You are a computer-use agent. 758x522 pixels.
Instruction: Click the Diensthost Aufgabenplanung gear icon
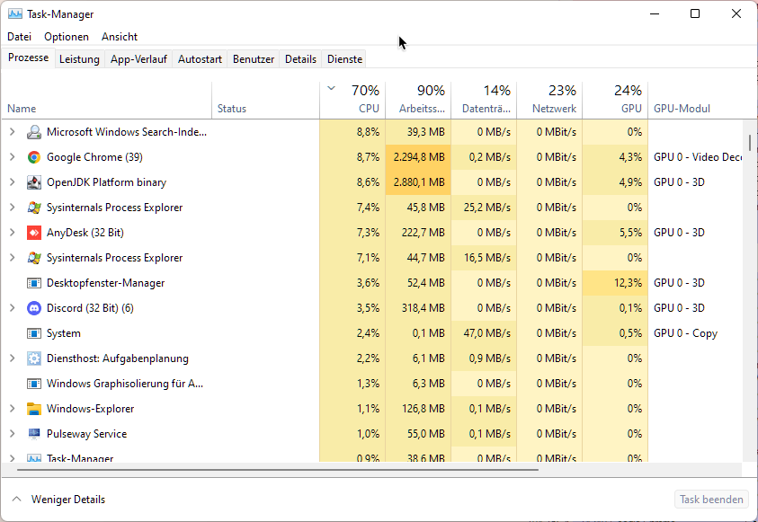point(34,358)
